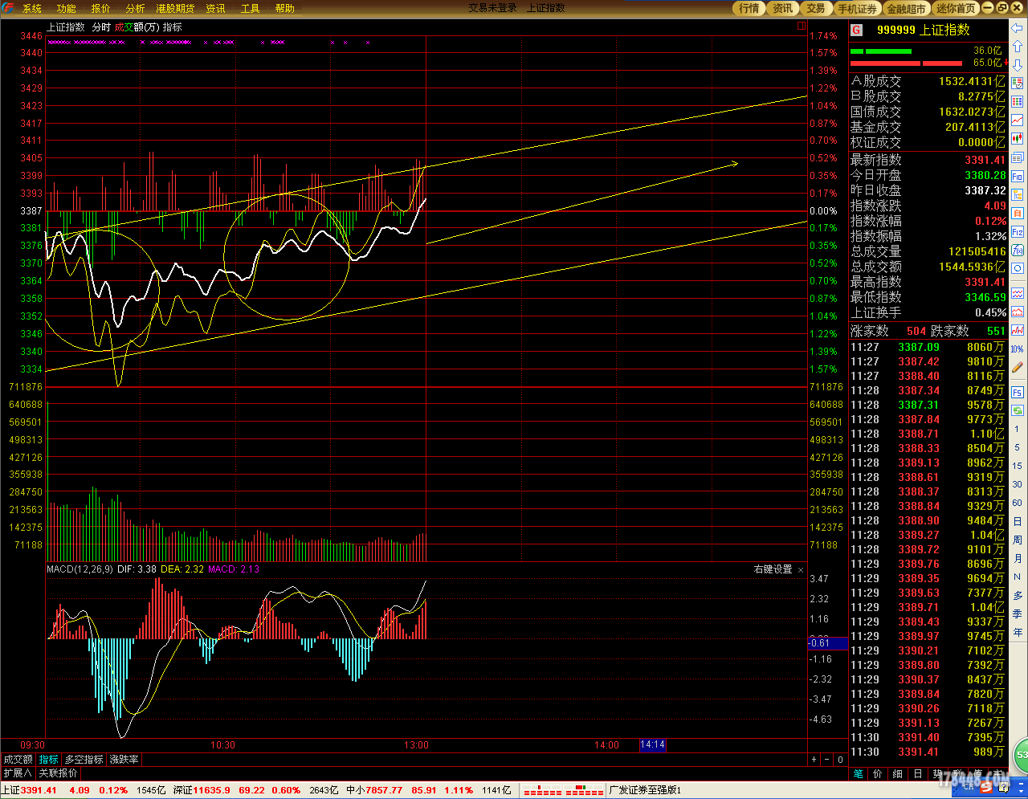
Task: Open the F10 info icon in sidebar
Action: [x=1018, y=176]
